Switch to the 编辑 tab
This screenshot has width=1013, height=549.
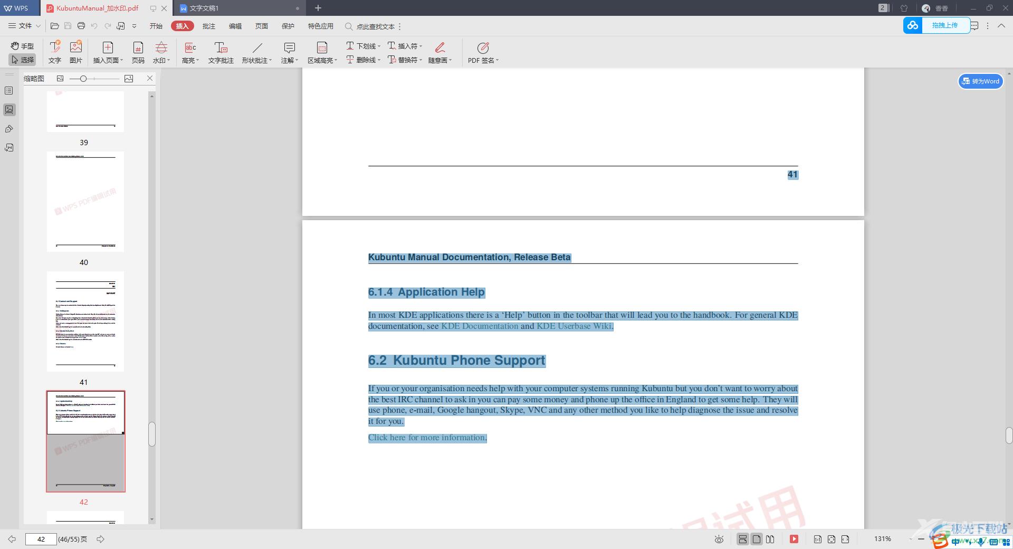tap(235, 26)
